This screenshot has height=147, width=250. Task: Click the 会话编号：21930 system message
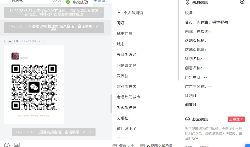54,132
